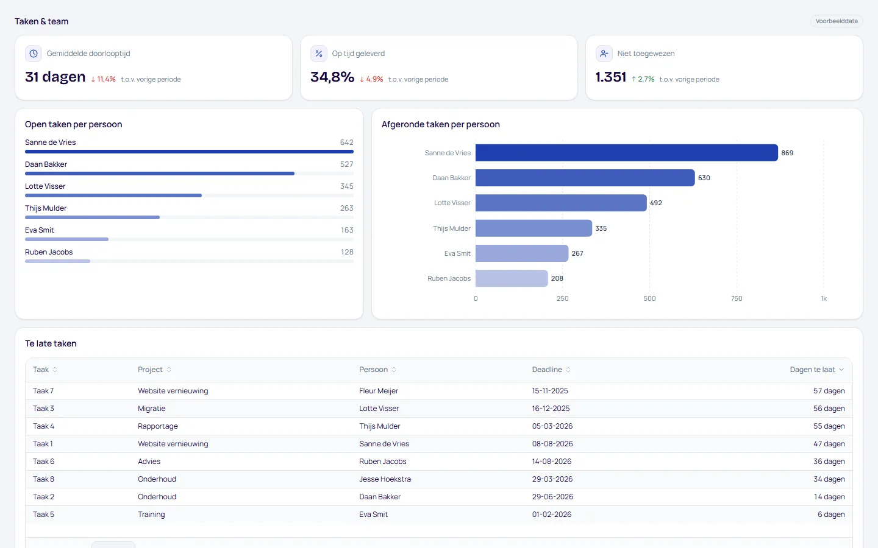Sort table by Persoon column arrows
Image resolution: width=878 pixels, height=548 pixels.
click(394, 370)
